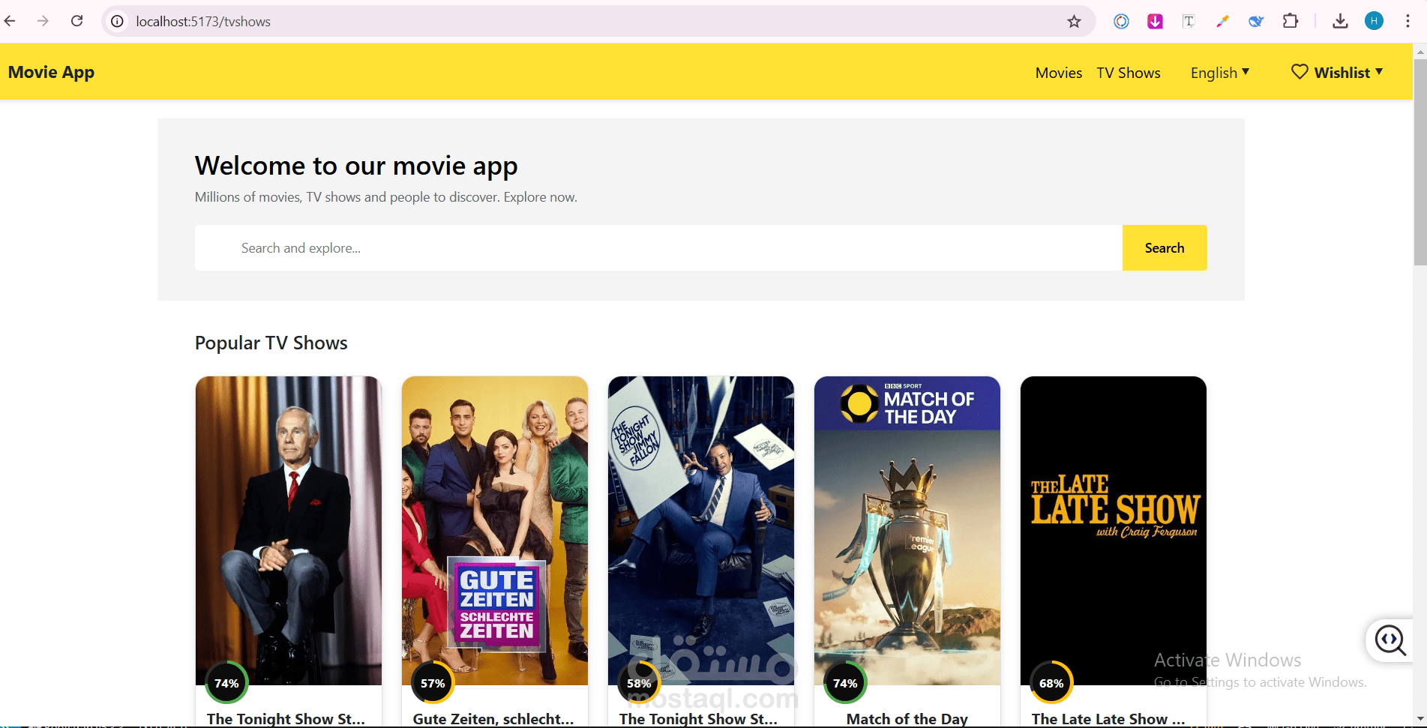Open the Gute Zeiten, schlechte Zeiten poster
Screen dimensions: 1427x728
click(495, 530)
